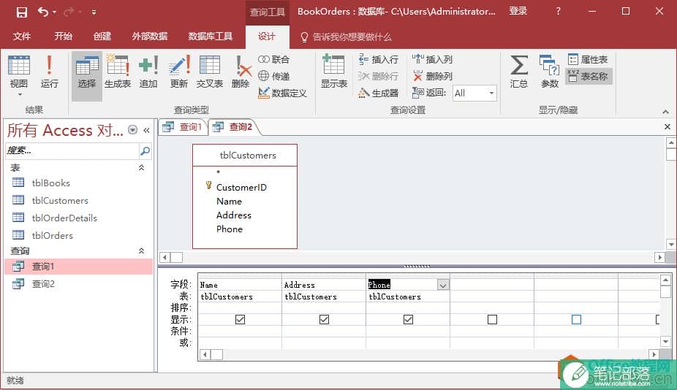This screenshot has height=390, width=677.
Task: Click the Sign in (登录) link
Action: tap(518, 11)
